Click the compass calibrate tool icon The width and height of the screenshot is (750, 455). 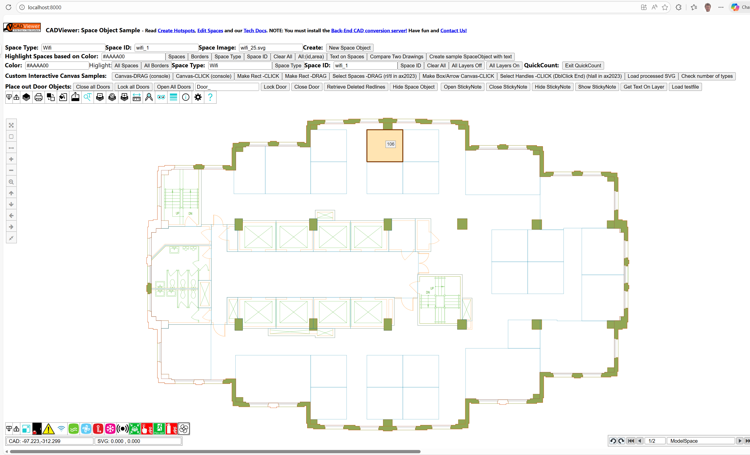(x=149, y=97)
